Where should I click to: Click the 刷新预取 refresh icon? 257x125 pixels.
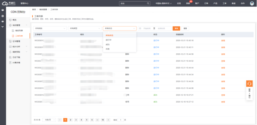(x=10, y=52)
